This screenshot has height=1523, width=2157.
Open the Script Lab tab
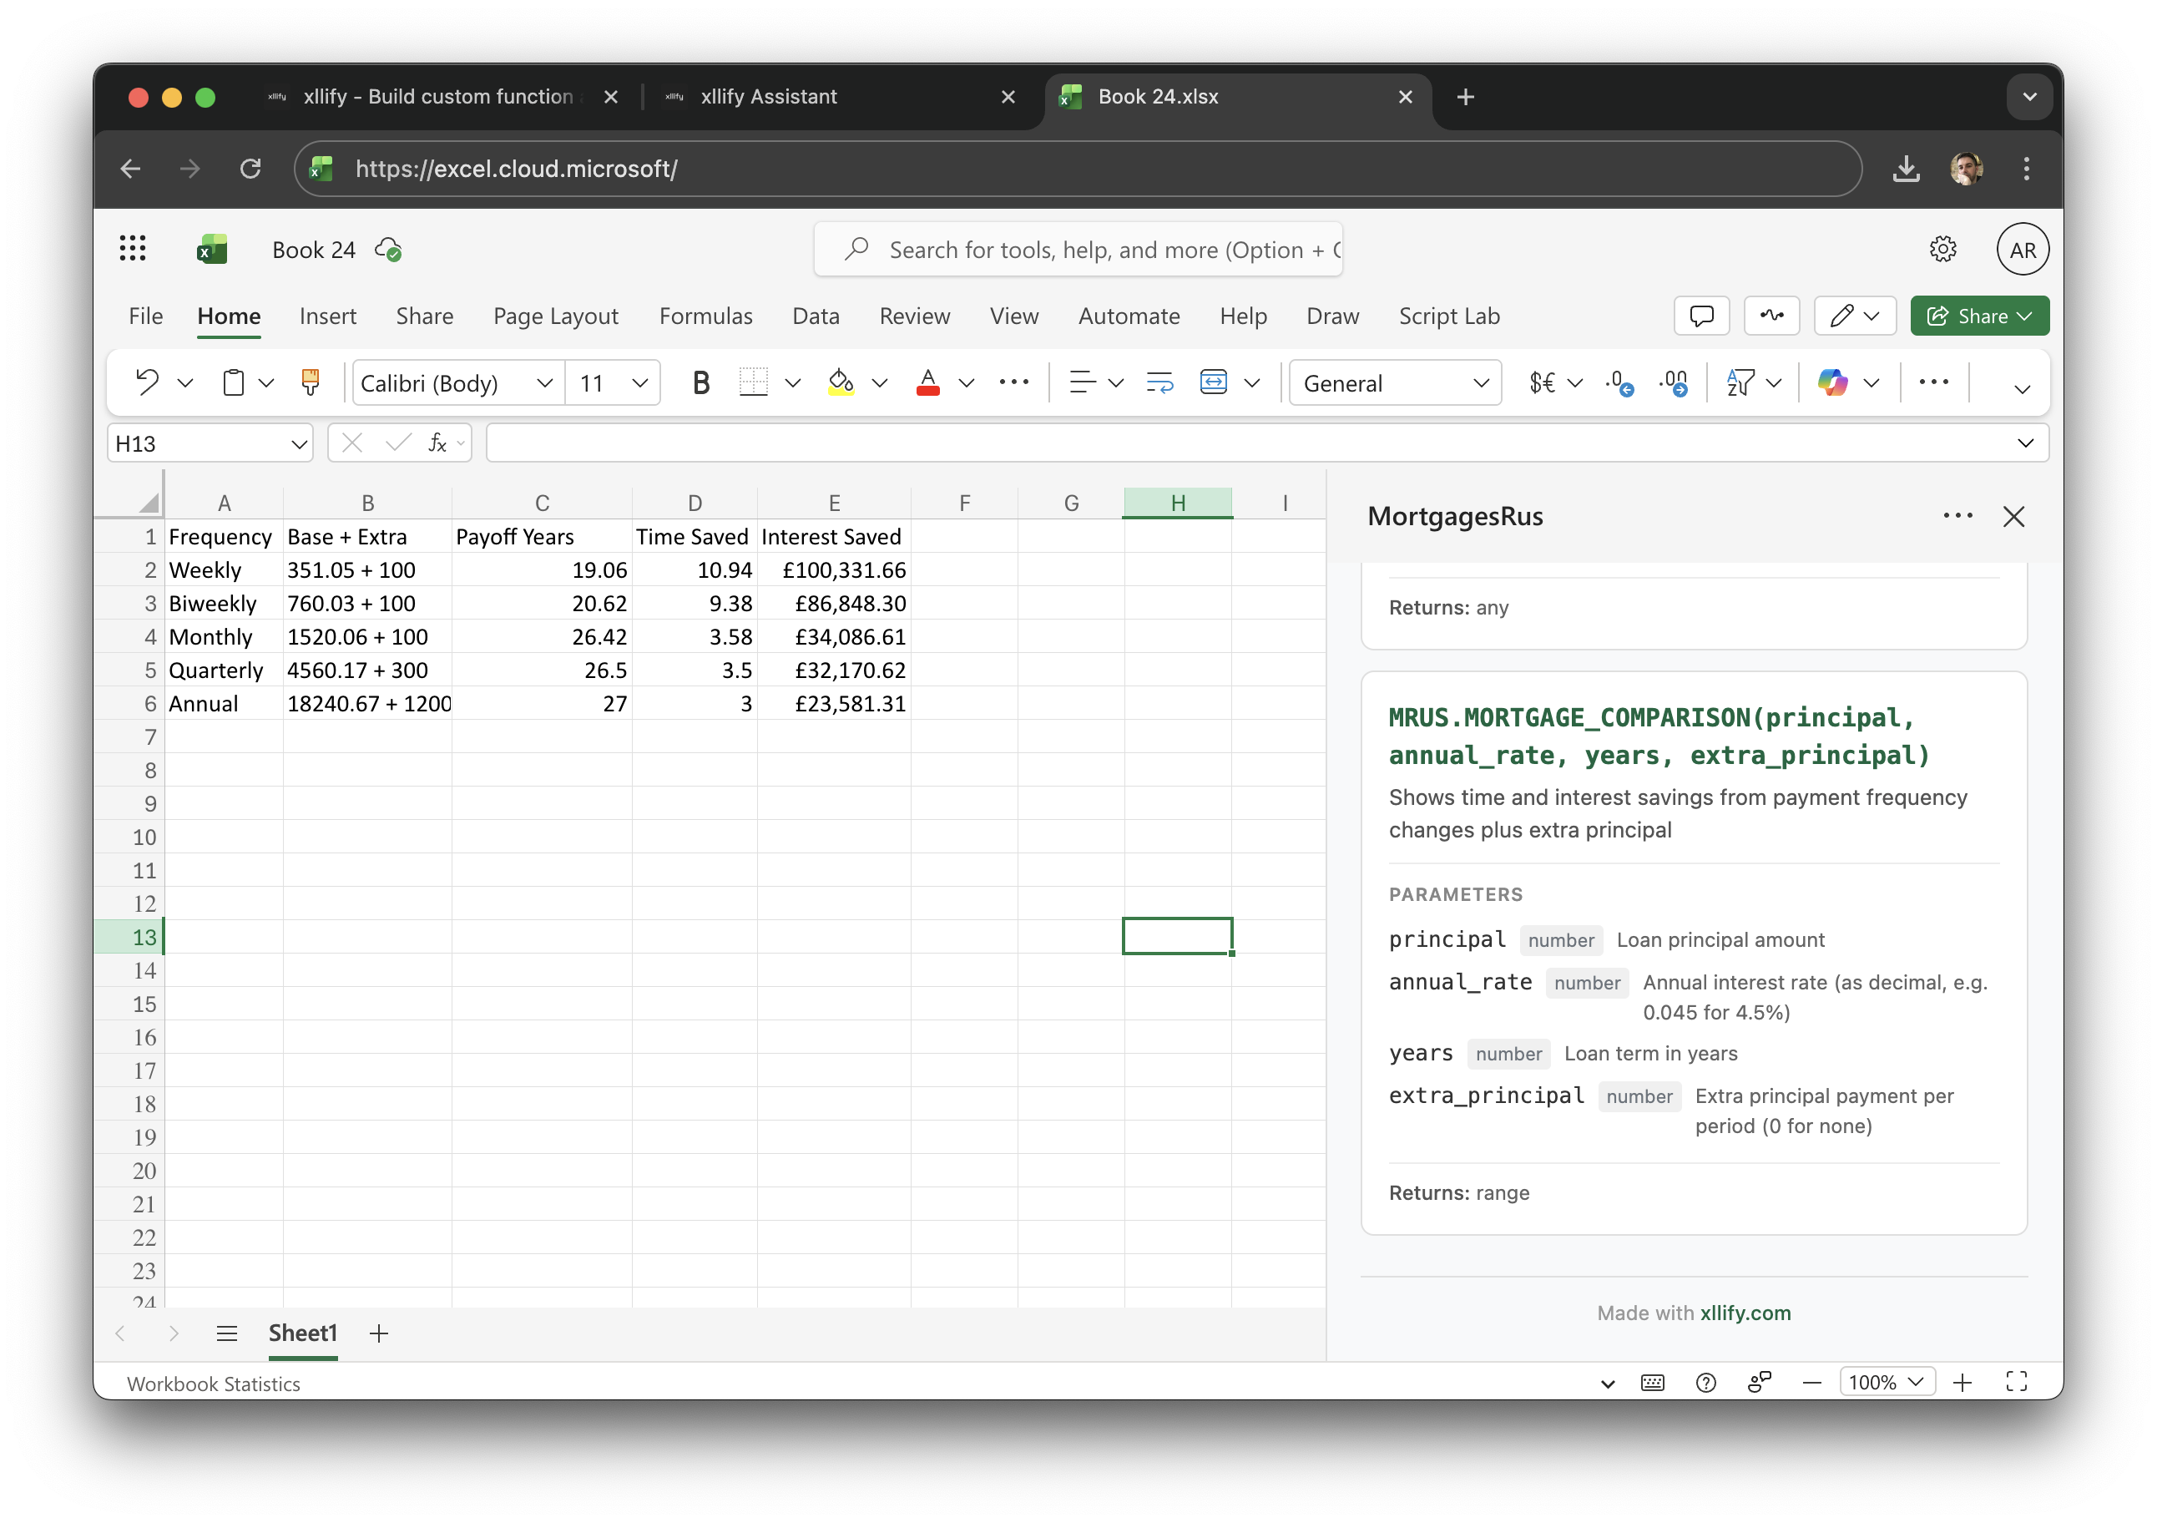click(1448, 316)
